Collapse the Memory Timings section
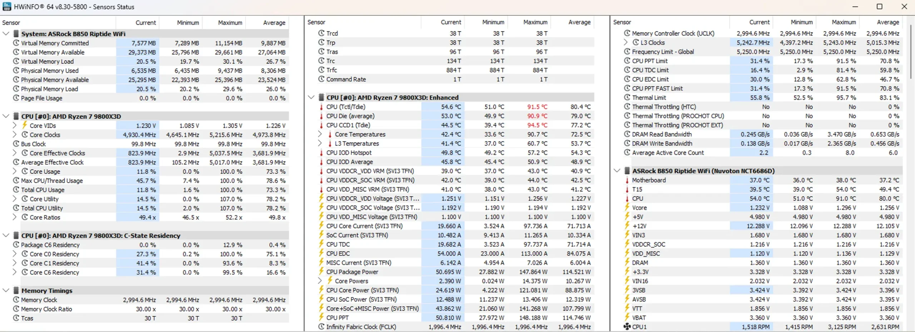915x332 pixels. point(6,290)
